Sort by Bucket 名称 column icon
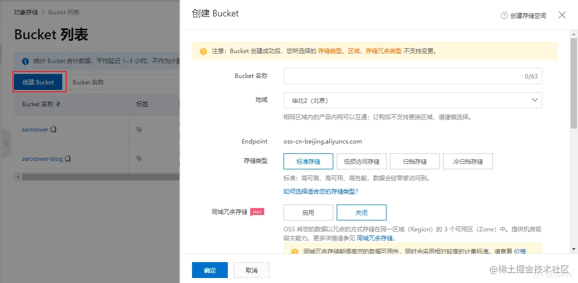The height and width of the screenshot is (283, 578). pos(58,104)
